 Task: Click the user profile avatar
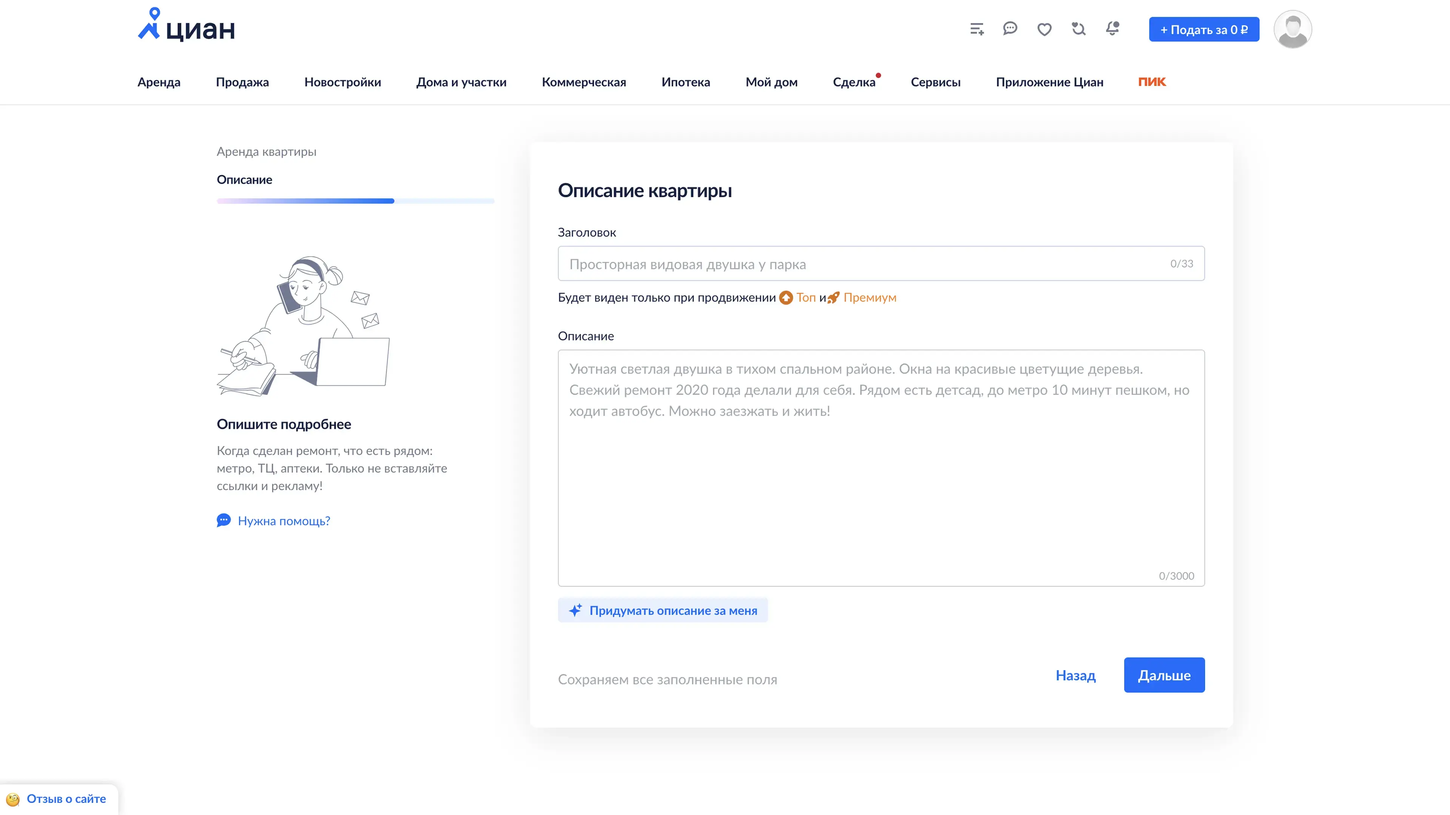coord(1293,29)
